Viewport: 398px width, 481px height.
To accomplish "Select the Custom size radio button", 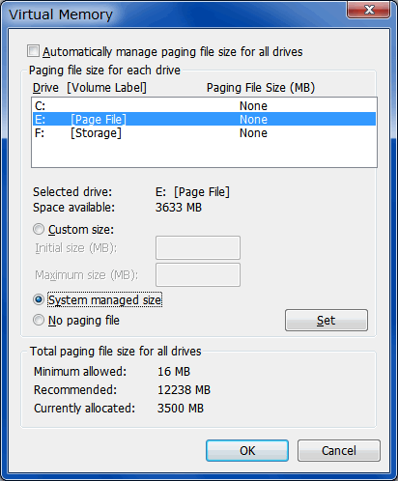I will point(39,230).
